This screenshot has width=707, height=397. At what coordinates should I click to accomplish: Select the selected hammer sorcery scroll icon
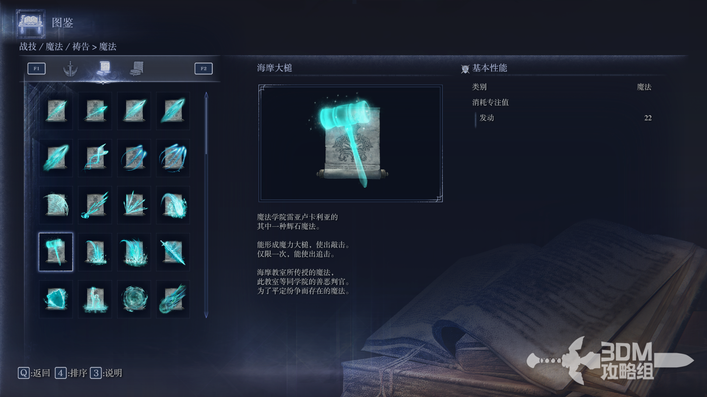pyautogui.click(x=56, y=252)
